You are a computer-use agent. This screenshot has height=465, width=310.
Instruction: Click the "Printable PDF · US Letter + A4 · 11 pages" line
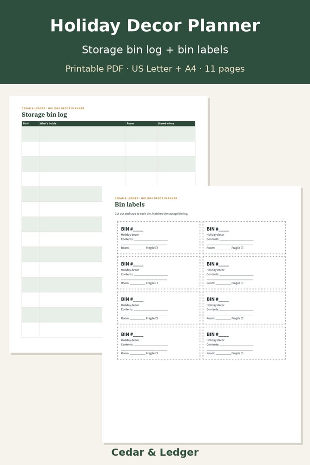[x=155, y=69]
